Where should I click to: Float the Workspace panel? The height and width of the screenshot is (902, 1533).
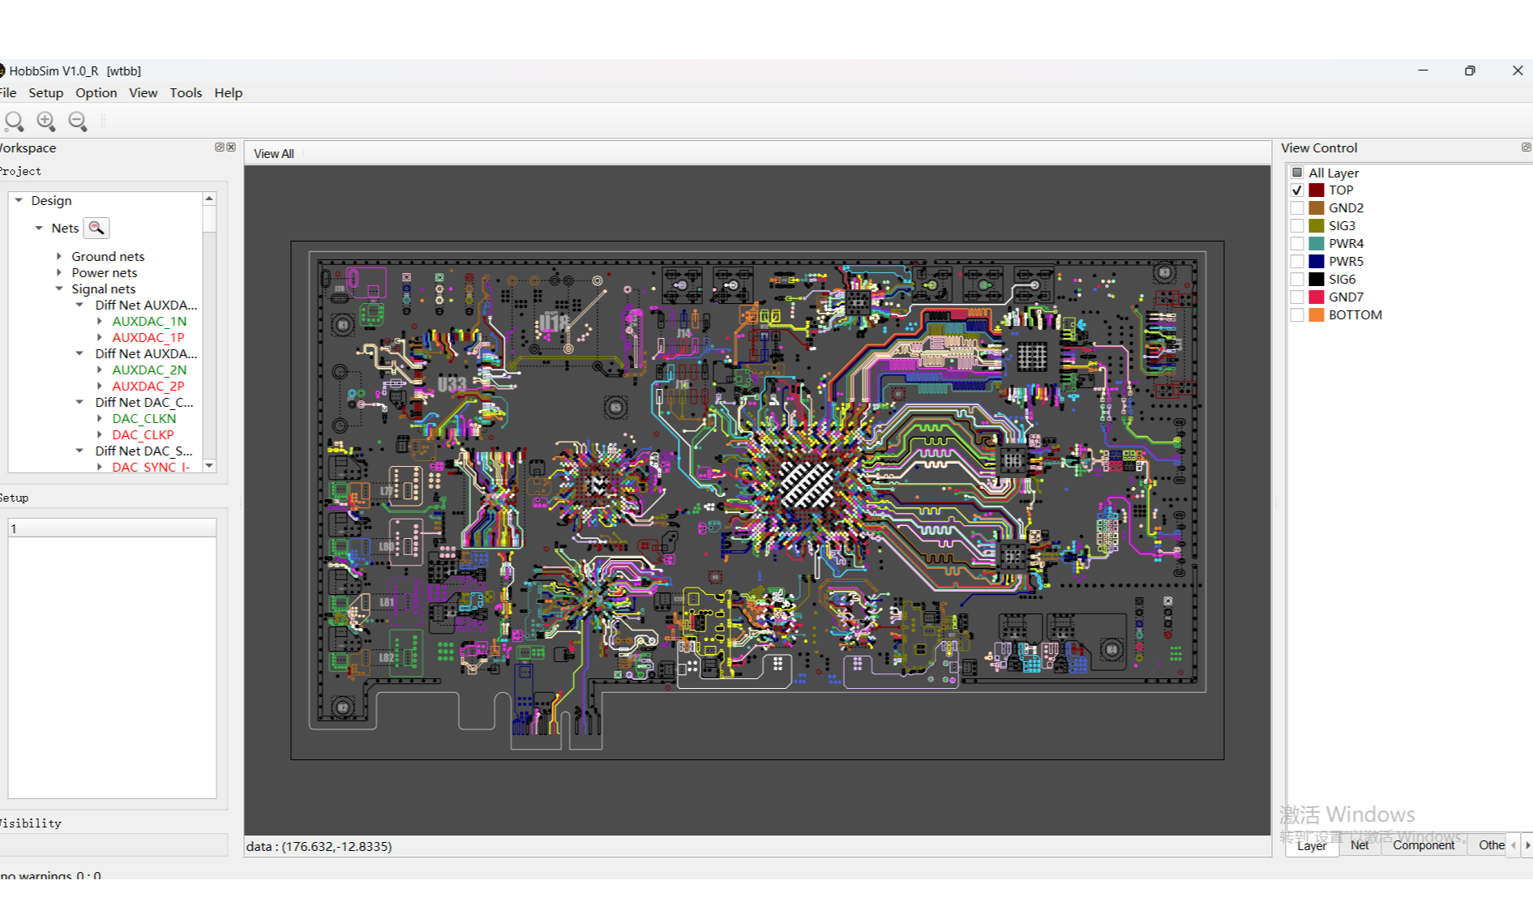tap(219, 147)
